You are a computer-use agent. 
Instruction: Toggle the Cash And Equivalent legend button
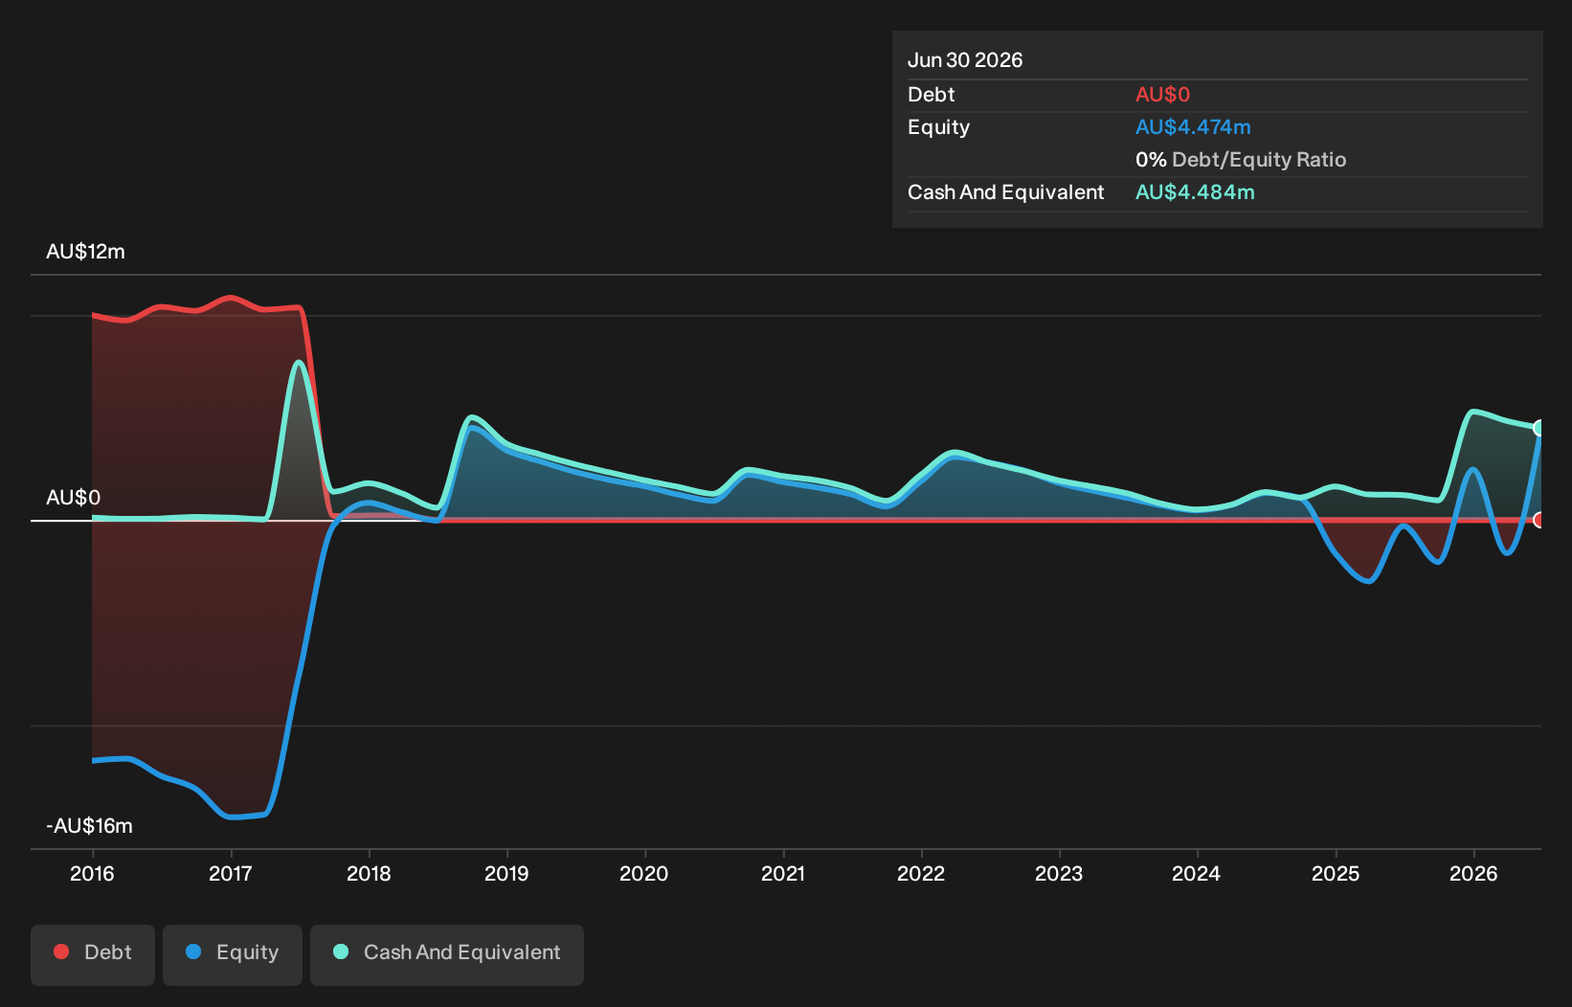(x=447, y=954)
